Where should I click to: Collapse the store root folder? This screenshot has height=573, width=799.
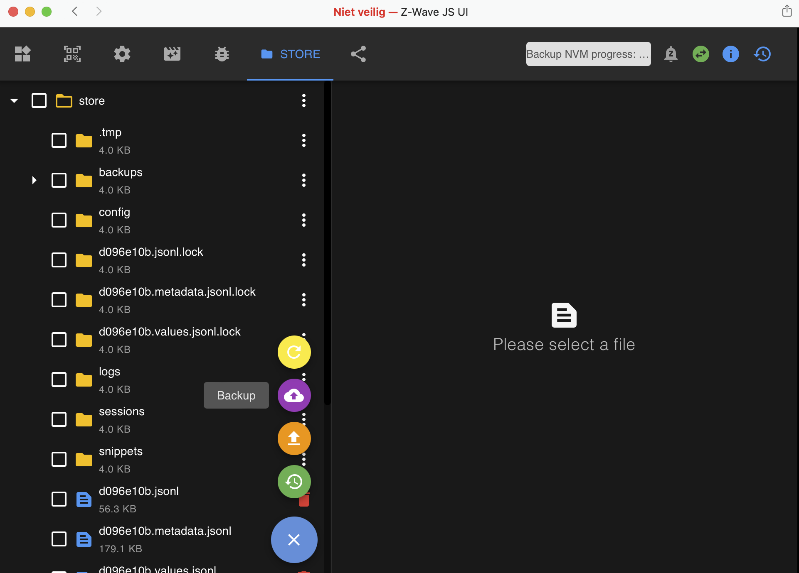point(14,100)
